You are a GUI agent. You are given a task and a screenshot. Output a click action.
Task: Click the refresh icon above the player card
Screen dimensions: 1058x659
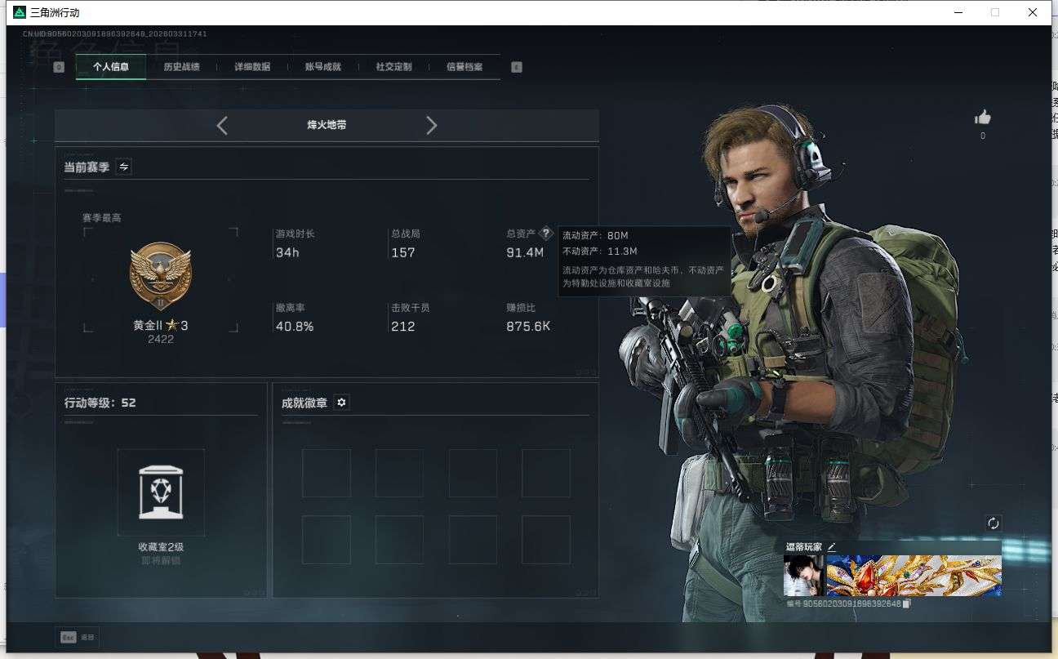pos(993,523)
